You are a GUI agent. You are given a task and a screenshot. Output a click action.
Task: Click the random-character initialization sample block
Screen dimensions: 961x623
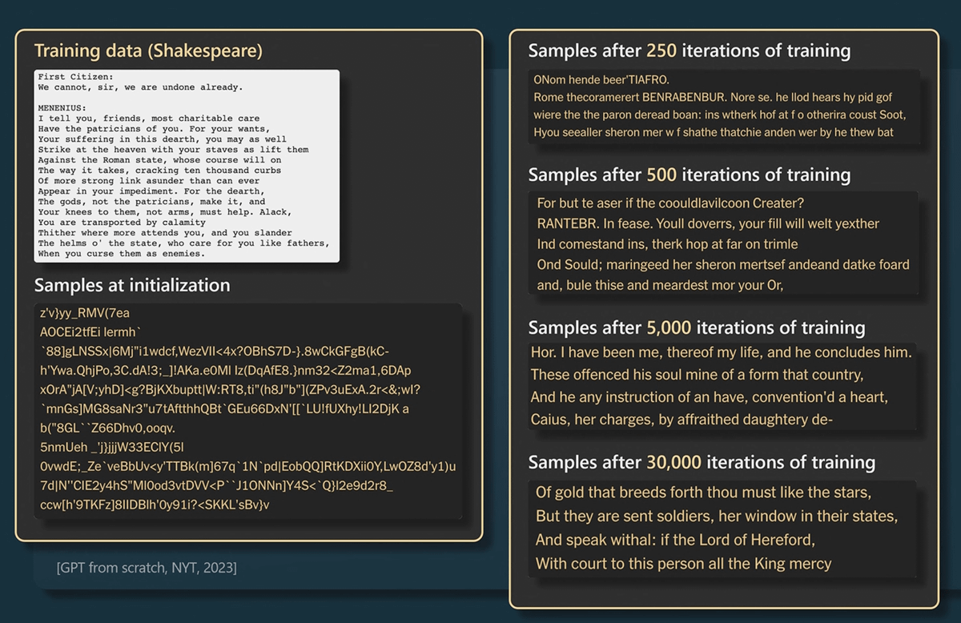pos(248,408)
